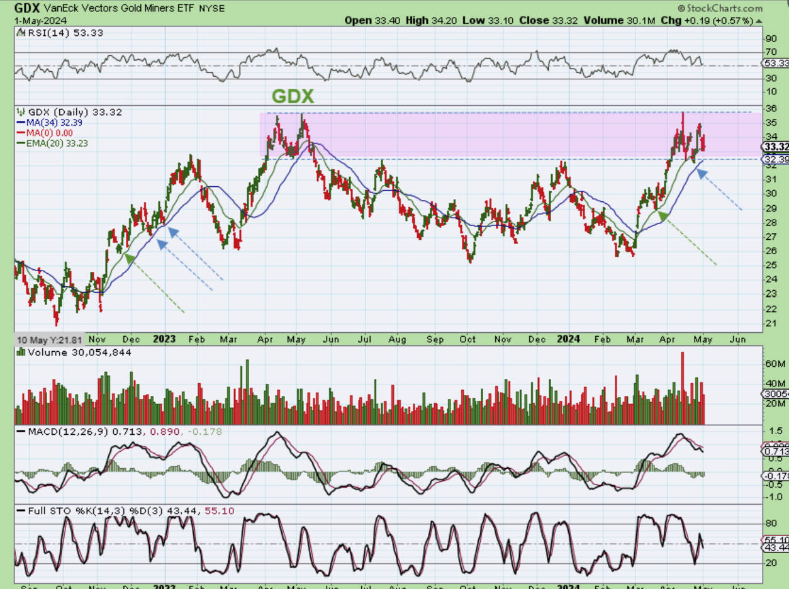The image size is (789, 589).
Task: Click the -1.0 tick on MACD axis
Action: tap(773, 497)
